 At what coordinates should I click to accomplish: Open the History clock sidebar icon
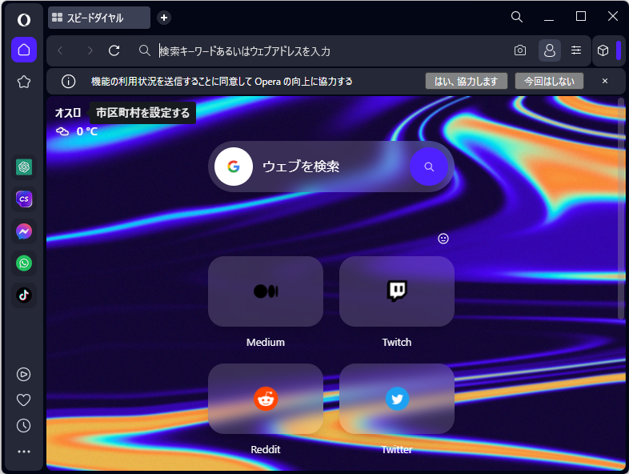click(24, 426)
